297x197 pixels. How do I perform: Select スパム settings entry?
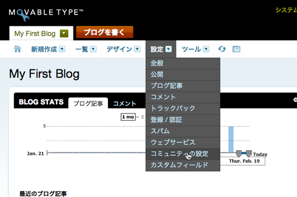pyautogui.click(x=183, y=131)
